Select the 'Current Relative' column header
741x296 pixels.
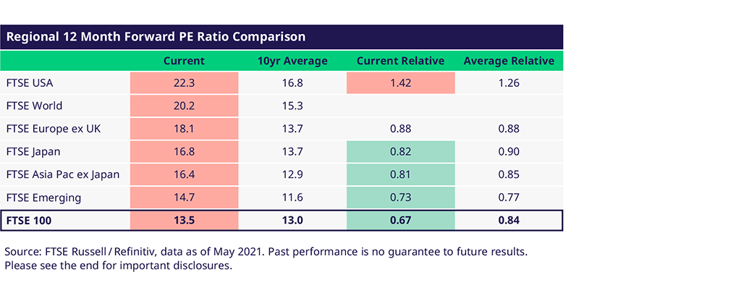coord(400,61)
